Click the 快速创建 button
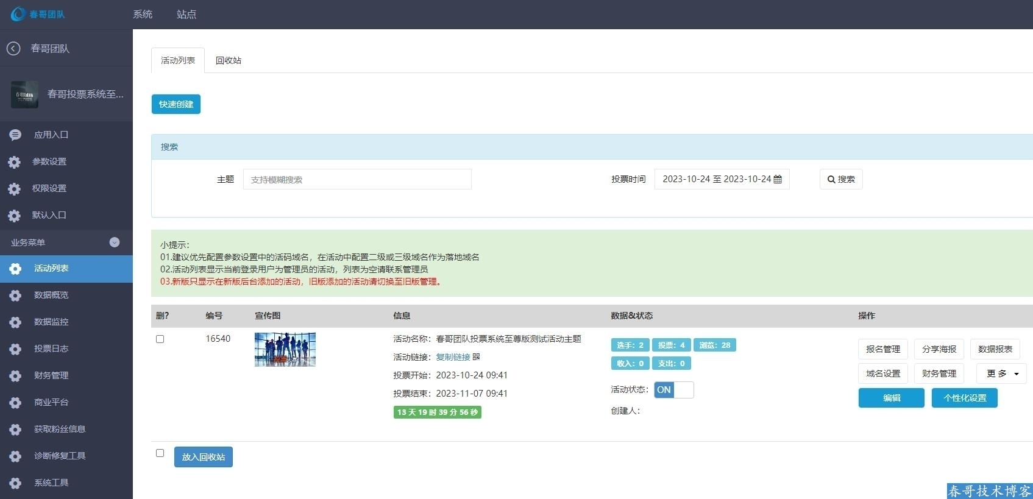1033x499 pixels. (176, 104)
